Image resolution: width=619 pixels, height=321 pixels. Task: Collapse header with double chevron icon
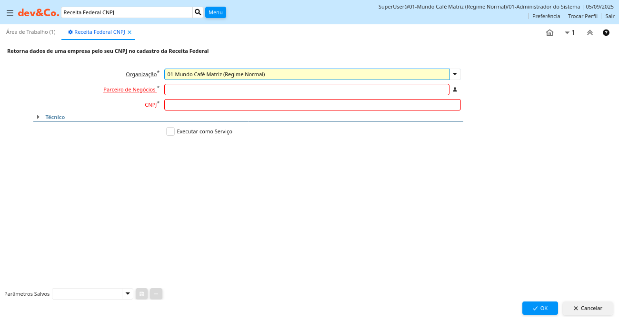589,33
